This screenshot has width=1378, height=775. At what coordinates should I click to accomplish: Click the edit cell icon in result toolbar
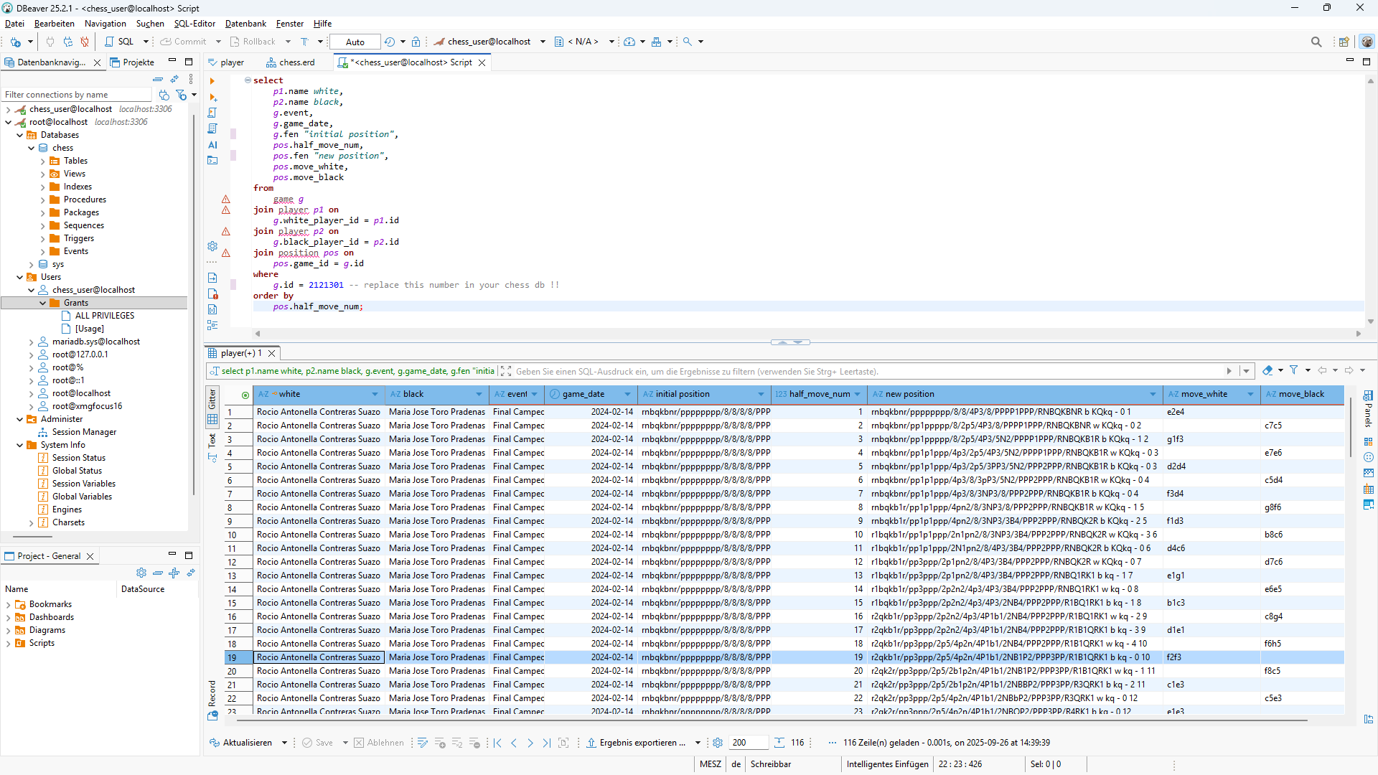[x=422, y=743]
